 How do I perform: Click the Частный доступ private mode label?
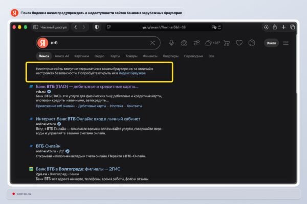[53, 27]
